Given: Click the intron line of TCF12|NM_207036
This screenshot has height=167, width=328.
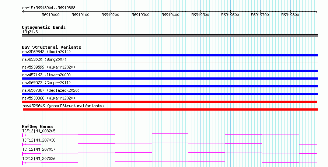Looking at the screenshot, I should coord(171,161).
